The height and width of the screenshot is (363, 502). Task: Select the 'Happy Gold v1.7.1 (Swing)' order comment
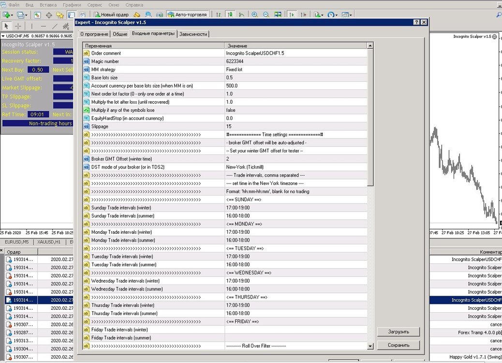475,357
